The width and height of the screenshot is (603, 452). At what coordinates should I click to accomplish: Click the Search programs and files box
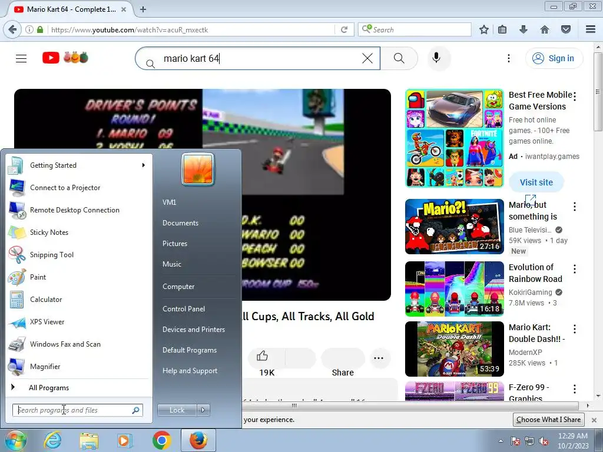pyautogui.click(x=78, y=410)
